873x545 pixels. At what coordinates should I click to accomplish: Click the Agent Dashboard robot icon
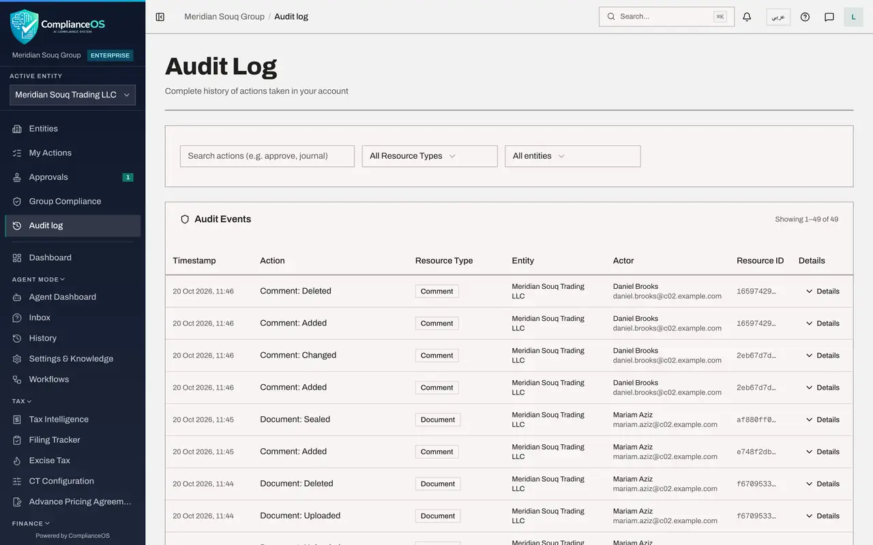[x=17, y=297]
